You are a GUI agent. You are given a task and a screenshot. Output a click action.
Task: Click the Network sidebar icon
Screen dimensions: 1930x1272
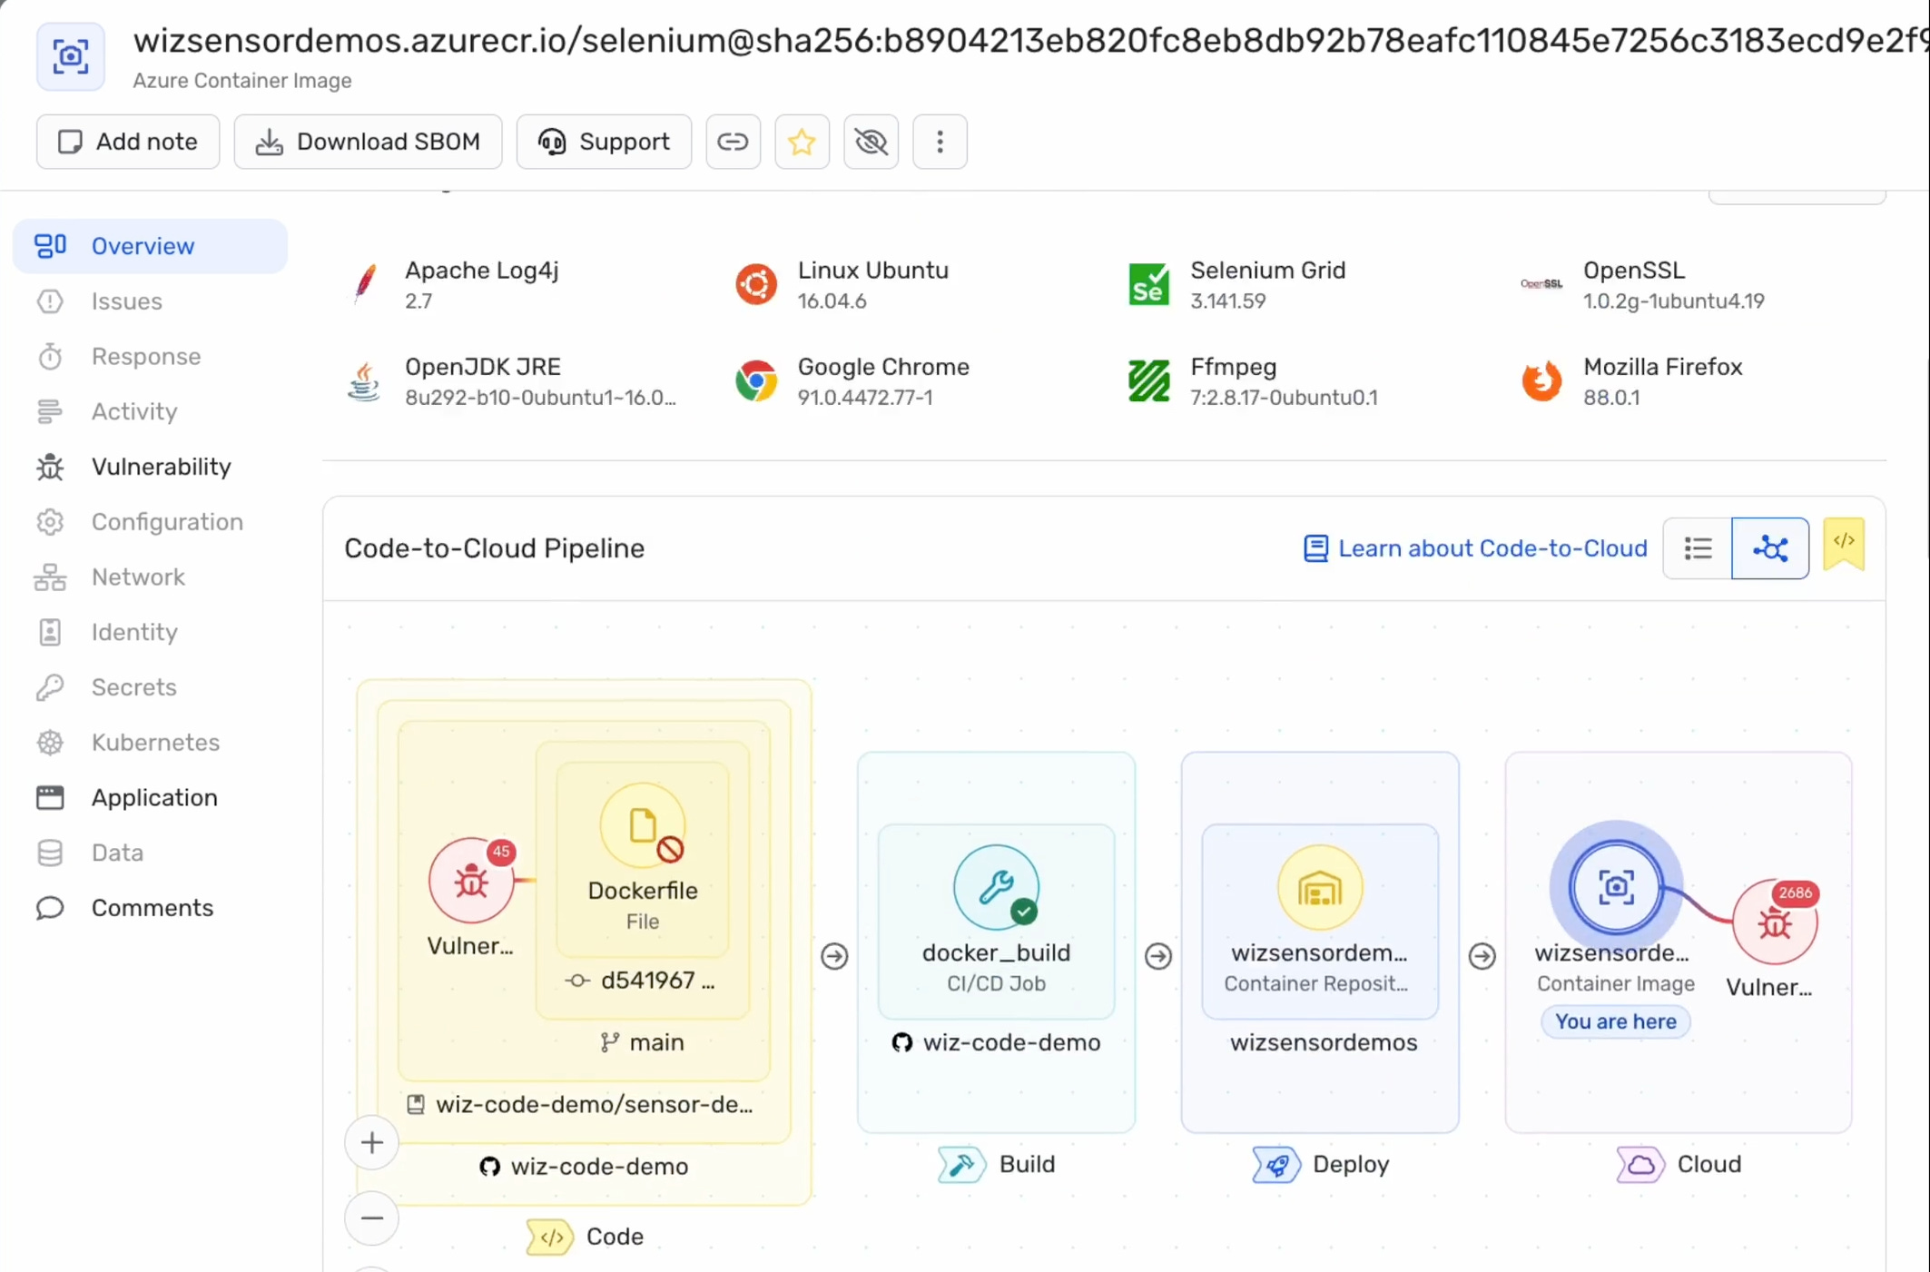[50, 577]
